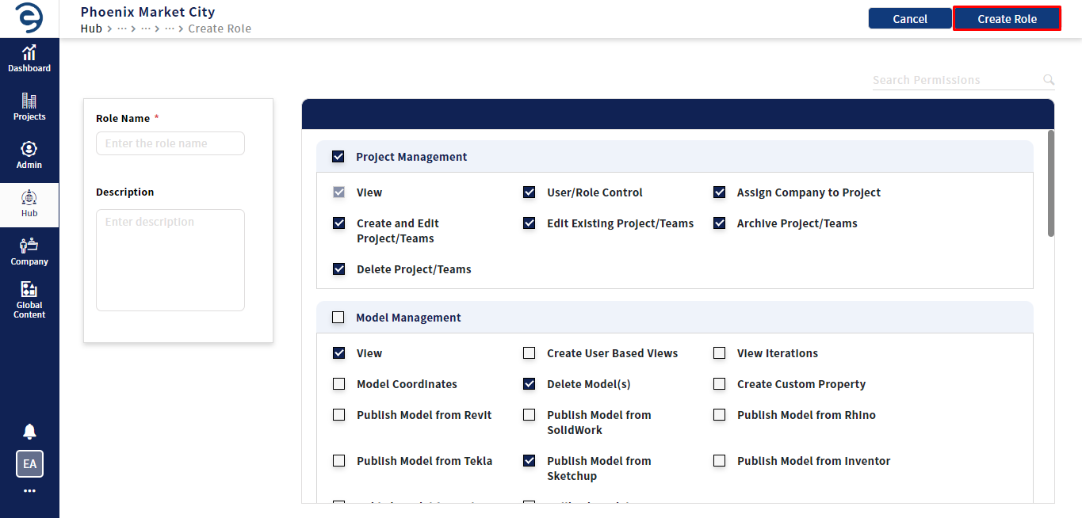This screenshot has height=518, width=1082.
Task: Open the EA user avatar
Action: click(x=29, y=464)
